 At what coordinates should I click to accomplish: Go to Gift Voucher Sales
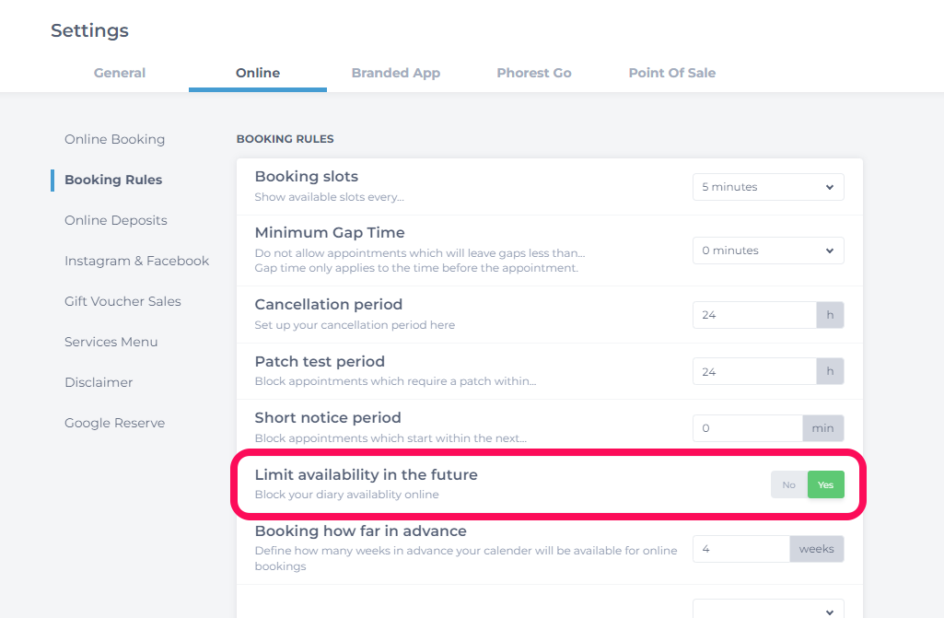tap(122, 301)
